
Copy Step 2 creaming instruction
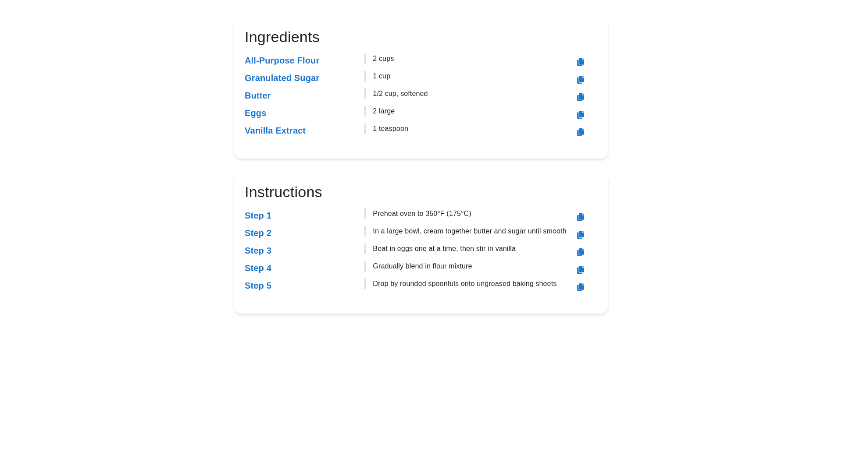(x=580, y=235)
